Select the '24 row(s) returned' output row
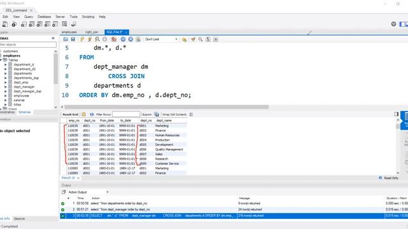This screenshot has height=229, width=408. 234,209
